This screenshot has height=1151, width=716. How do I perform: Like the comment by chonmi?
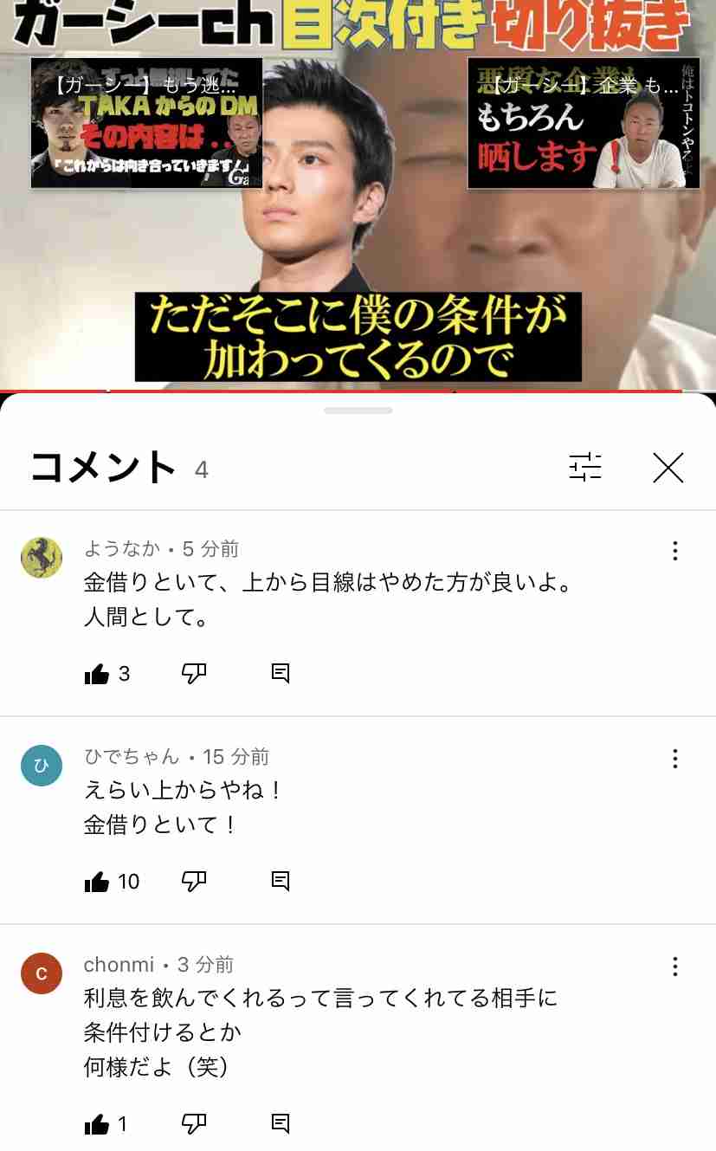tap(97, 1124)
